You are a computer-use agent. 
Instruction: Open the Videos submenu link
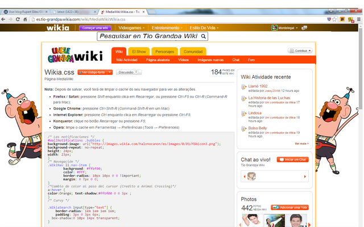[183, 60]
